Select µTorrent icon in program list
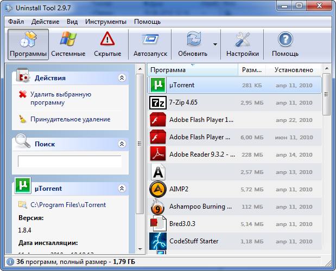The image size is (336, 271). tap(158, 85)
